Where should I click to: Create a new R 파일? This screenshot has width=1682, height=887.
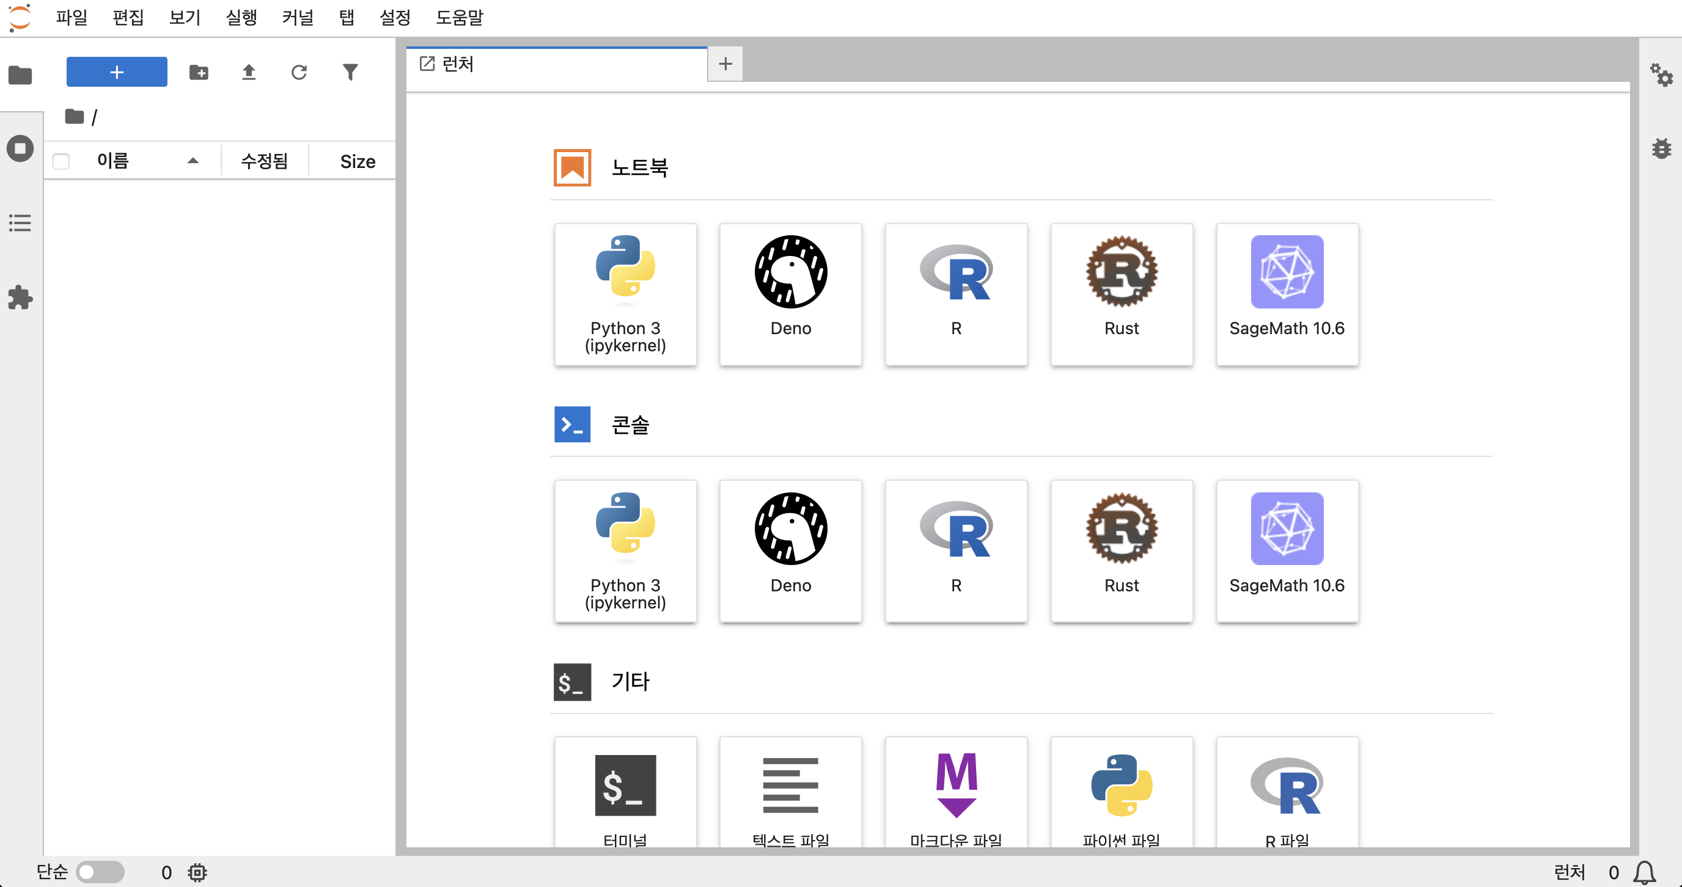click(x=1287, y=793)
